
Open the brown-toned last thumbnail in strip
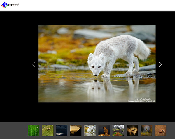(x=160, y=131)
